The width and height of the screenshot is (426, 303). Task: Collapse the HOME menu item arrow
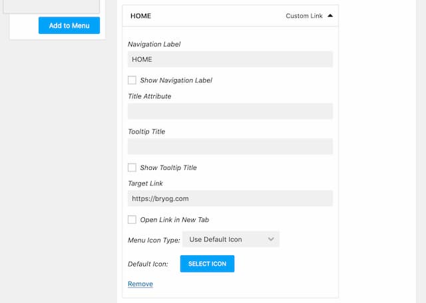pos(330,16)
